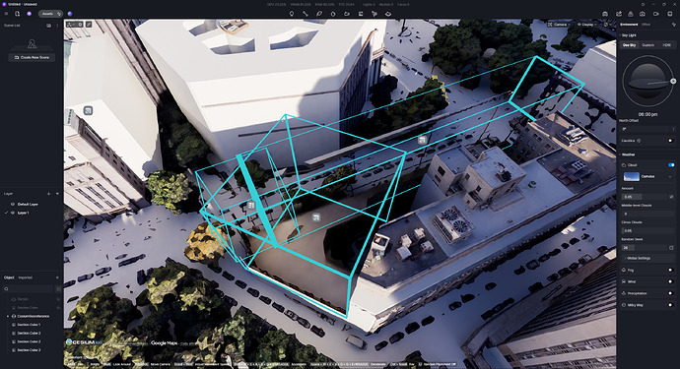Enable the Wind toggle
The width and height of the screenshot is (680, 369).
coord(670,281)
